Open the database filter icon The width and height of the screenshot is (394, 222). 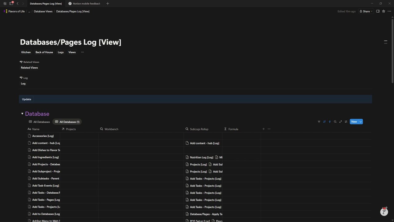pyautogui.click(x=319, y=122)
